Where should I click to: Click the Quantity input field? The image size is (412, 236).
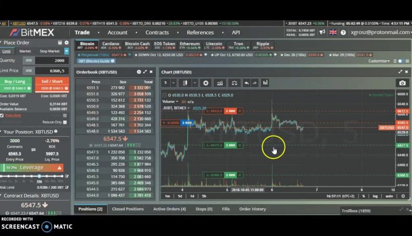click(x=52, y=60)
